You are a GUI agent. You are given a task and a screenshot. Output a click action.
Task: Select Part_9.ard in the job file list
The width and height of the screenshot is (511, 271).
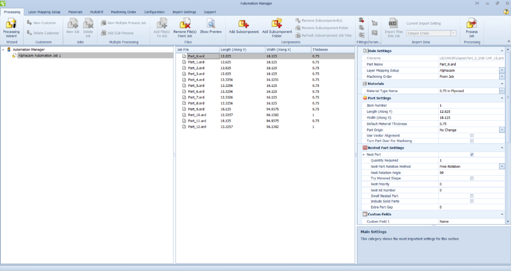196,109
